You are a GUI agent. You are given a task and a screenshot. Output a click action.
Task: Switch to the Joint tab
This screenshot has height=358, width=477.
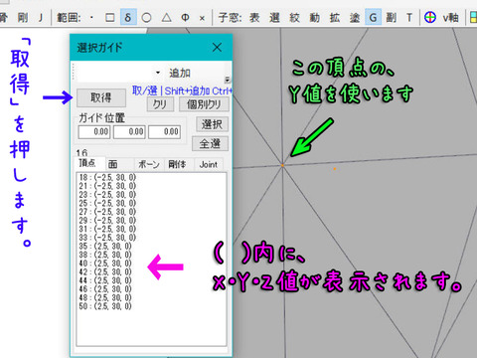209,164
